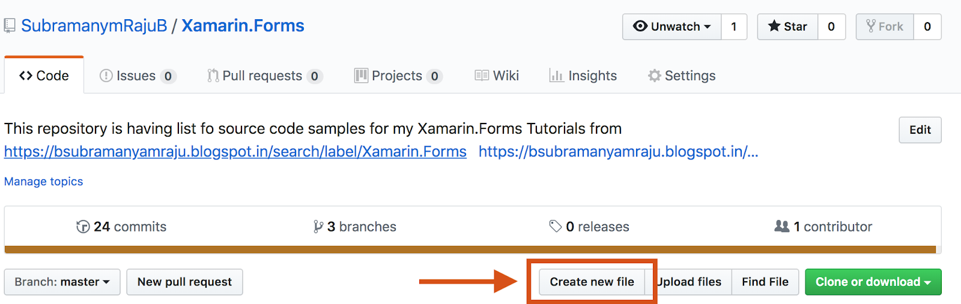The height and width of the screenshot is (304, 961).
Task: Open the Clone or download dropdown
Action: pyautogui.click(x=873, y=282)
